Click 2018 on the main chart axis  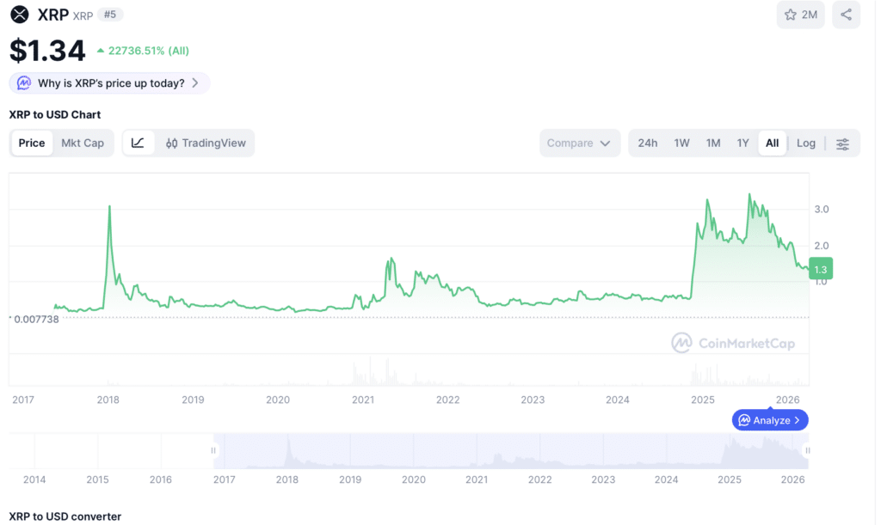[x=108, y=400]
